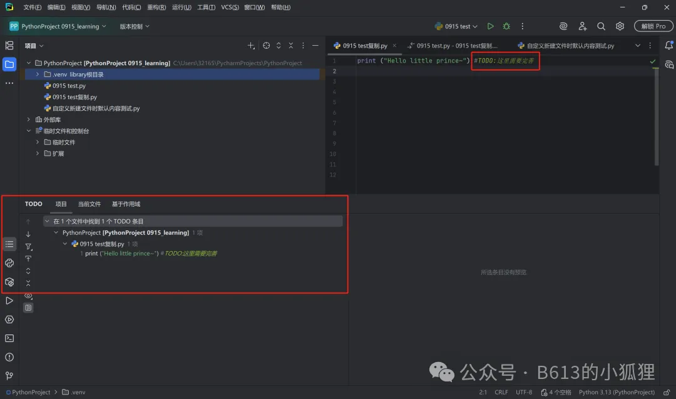Open the Run tool window
Image resolution: width=676 pixels, height=399 pixels.
click(x=9, y=301)
